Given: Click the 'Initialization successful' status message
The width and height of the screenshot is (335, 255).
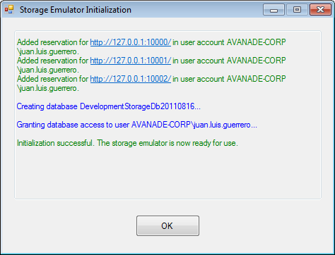Looking at the screenshot, I should click(x=127, y=143).
